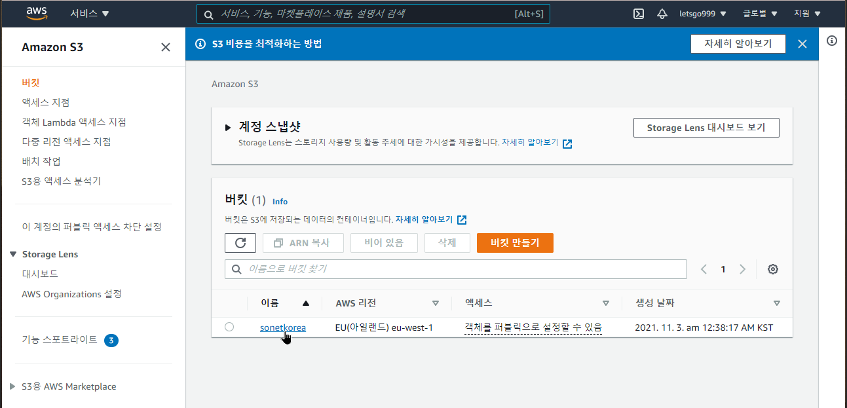Image resolution: width=847 pixels, height=408 pixels.
Task: Click 객체를 퍼블릭으로 설정할 수 있음 access text
Action: point(533,327)
